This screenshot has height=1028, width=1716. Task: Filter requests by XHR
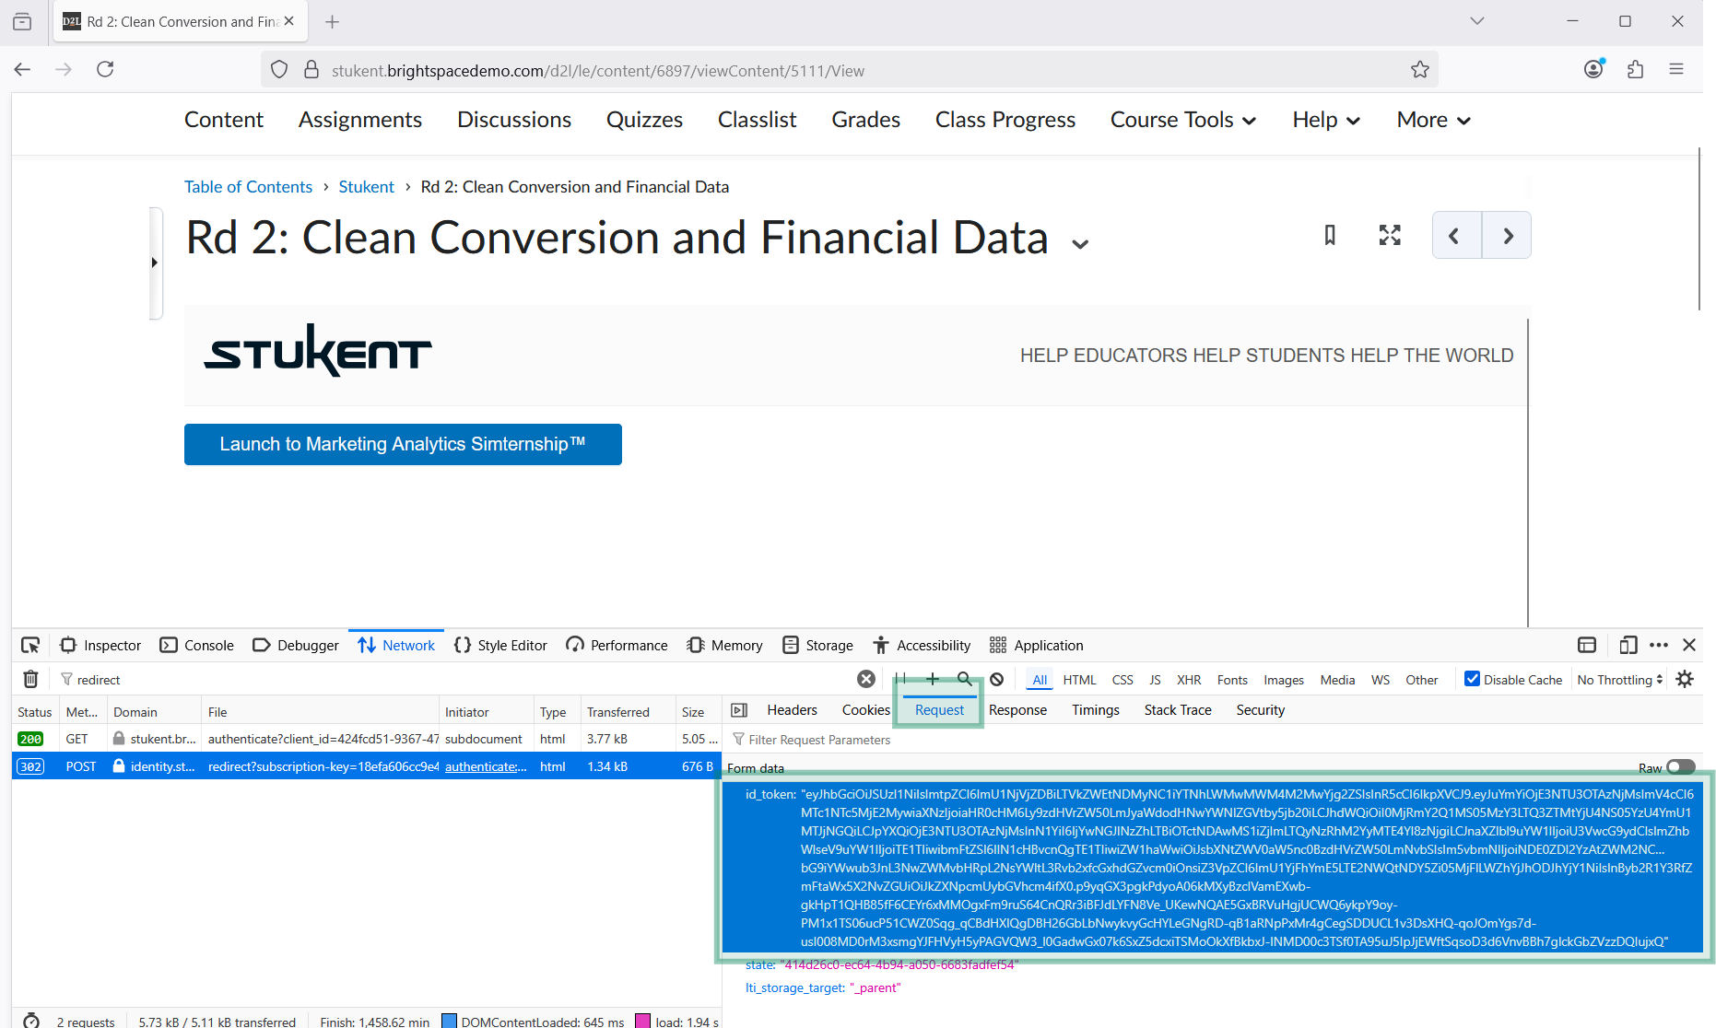(1189, 680)
